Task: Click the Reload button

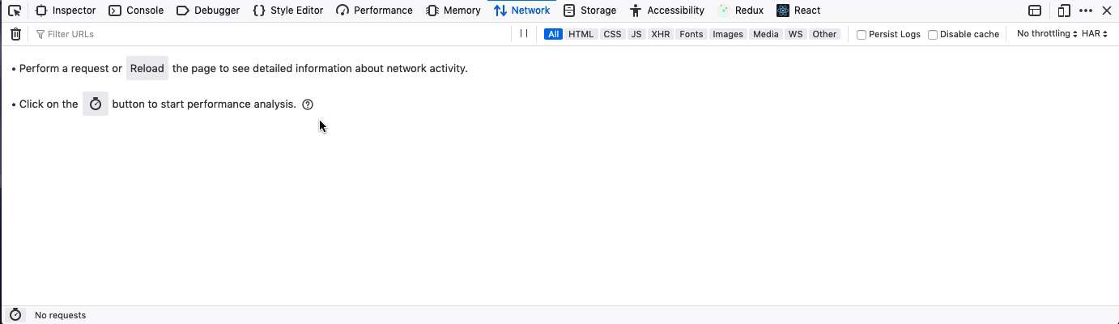Action: 147,69
